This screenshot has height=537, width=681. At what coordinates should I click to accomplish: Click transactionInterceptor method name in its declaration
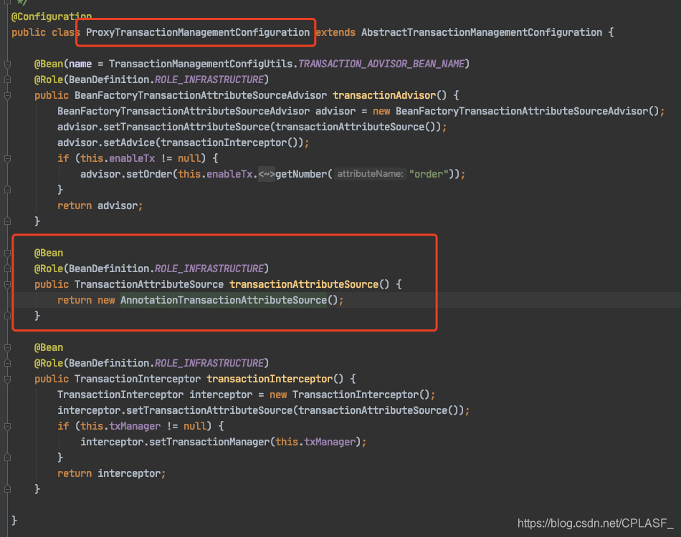click(x=270, y=379)
